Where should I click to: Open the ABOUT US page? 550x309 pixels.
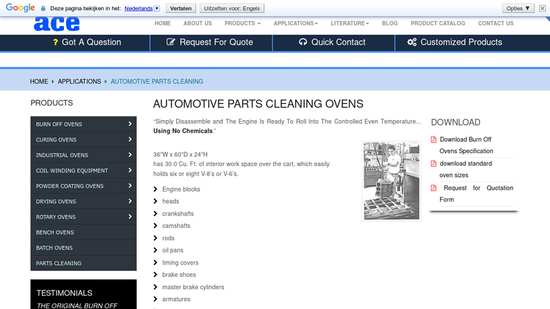coord(197,23)
